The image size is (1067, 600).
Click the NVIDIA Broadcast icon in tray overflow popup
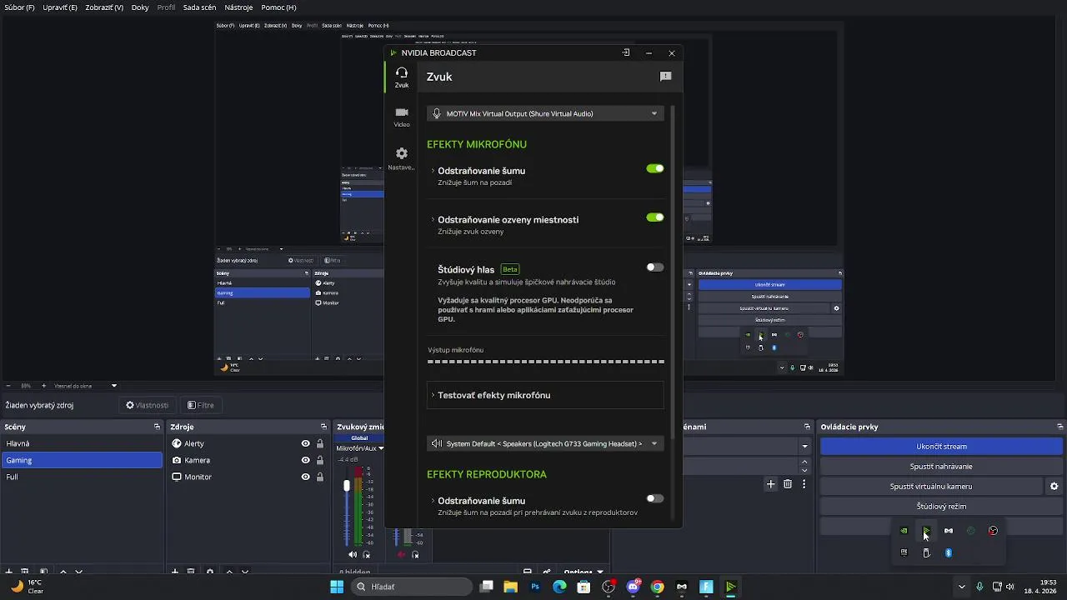click(926, 531)
